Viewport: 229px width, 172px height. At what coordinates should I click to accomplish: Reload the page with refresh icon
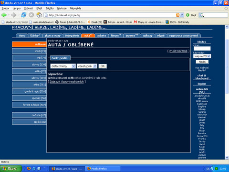[x=24, y=15]
